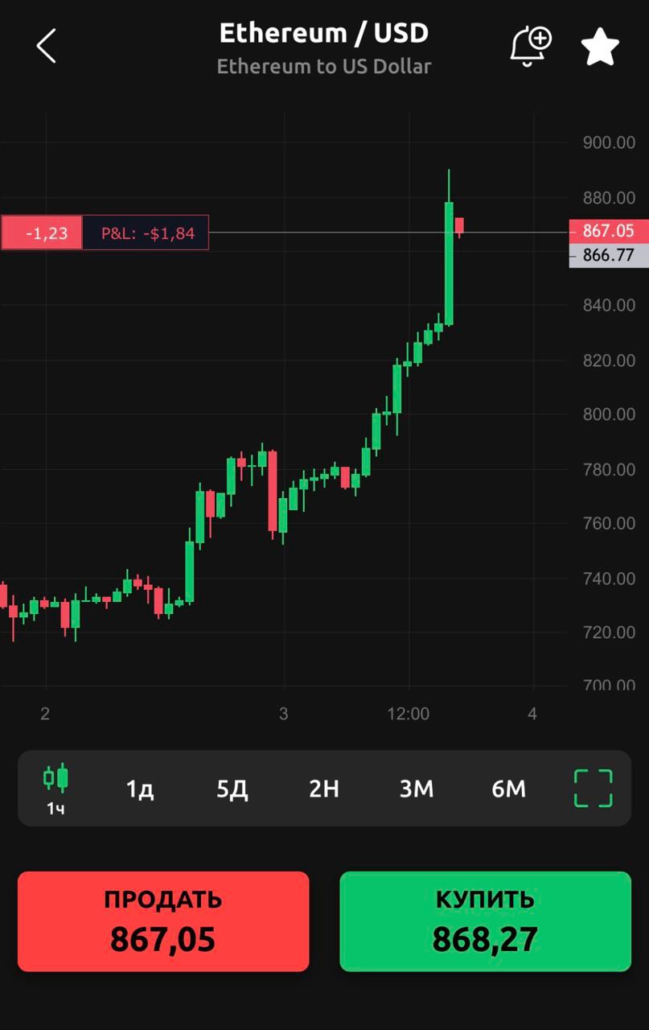This screenshot has height=1030, width=649.
Task: Open the P&L: -$1,84 position tag
Action: coord(146,233)
